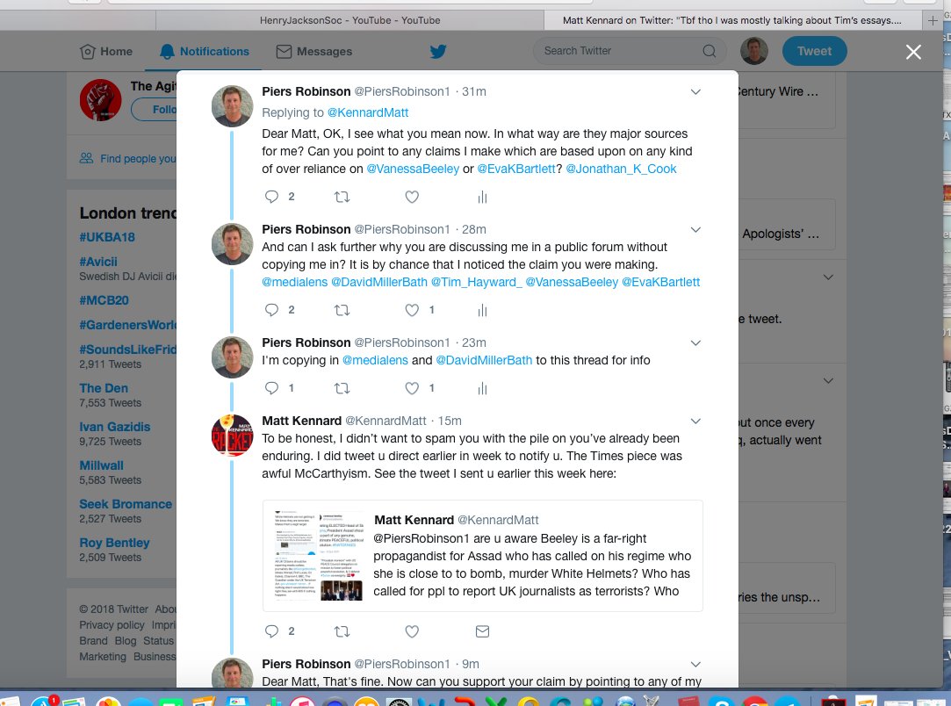
Task: Open the Seek Bromance trend
Action: (x=126, y=505)
